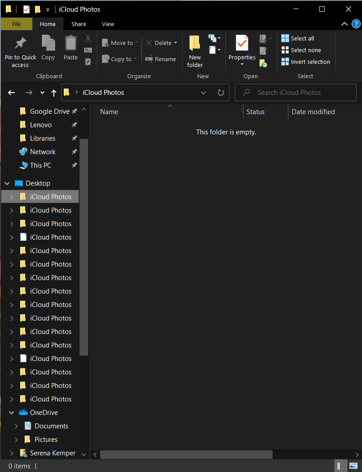Viewport: 362px width, 472px height.
Task: Click the History icon in Open group
Action: coord(263,63)
